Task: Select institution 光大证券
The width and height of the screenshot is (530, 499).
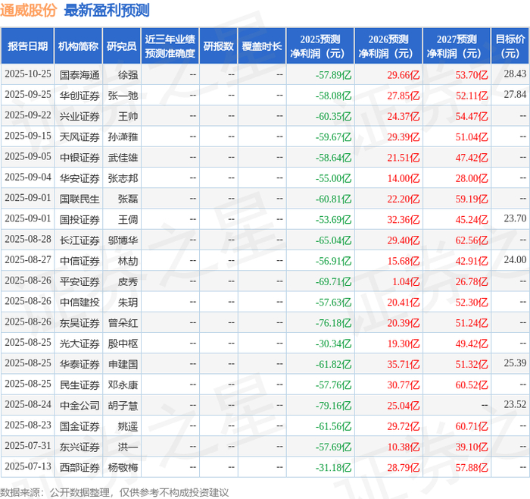Action: (79, 344)
